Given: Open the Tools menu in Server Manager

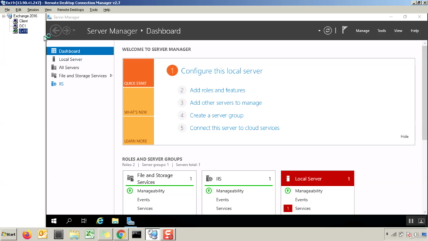Looking at the screenshot, I should click(x=381, y=31).
